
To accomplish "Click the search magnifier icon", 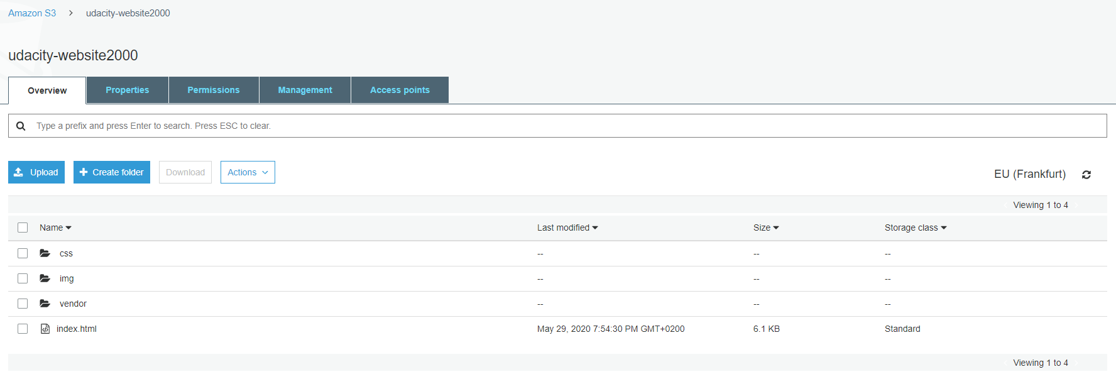I will (x=21, y=126).
